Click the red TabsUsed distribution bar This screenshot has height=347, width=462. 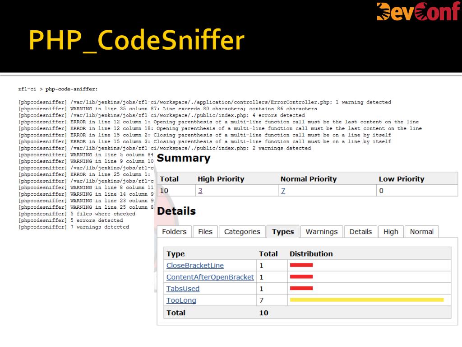click(x=301, y=288)
